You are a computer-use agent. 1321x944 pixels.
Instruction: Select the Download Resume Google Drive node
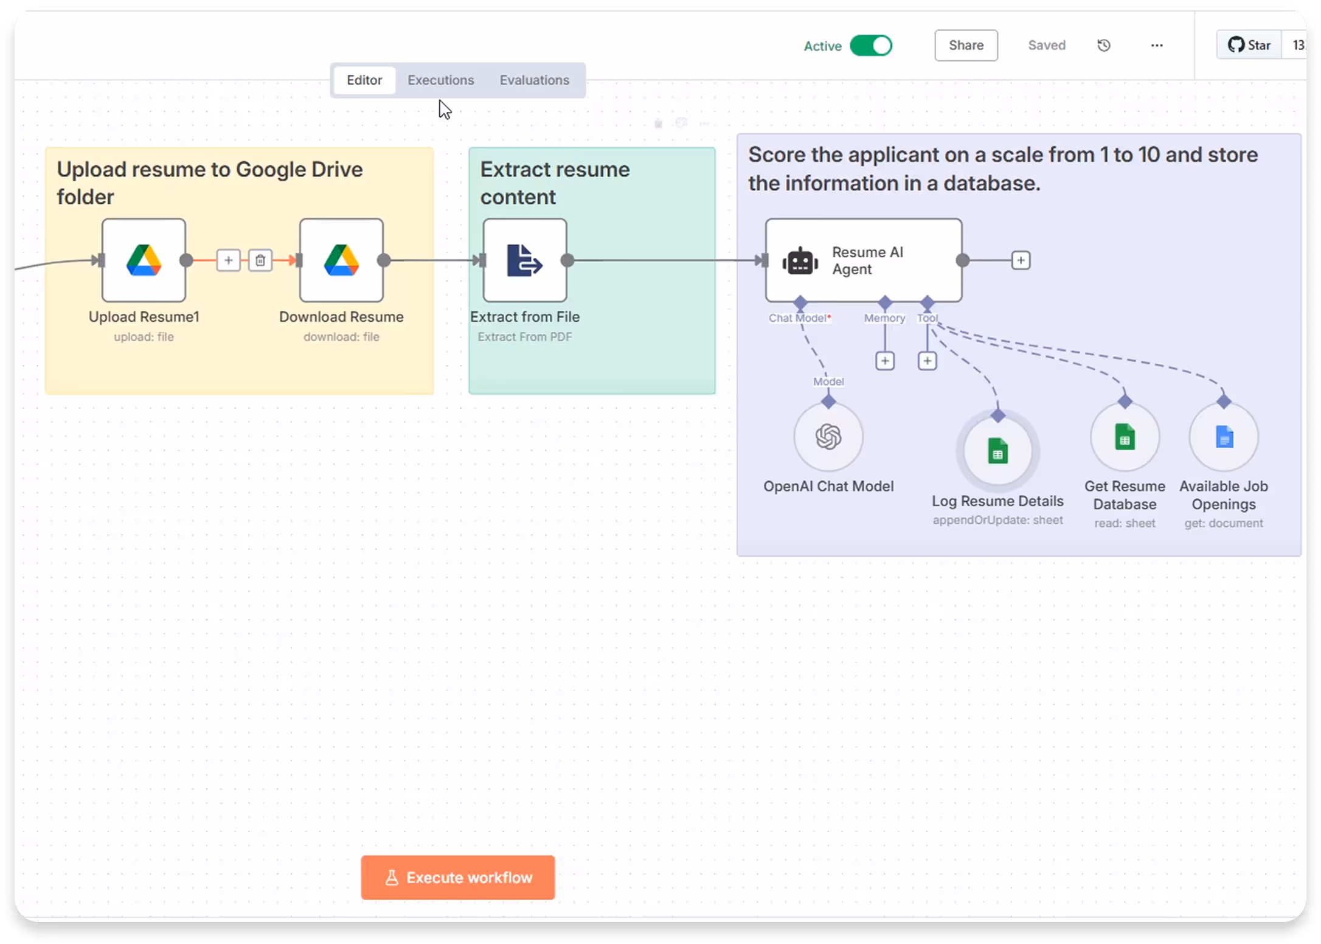pyautogui.click(x=341, y=260)
